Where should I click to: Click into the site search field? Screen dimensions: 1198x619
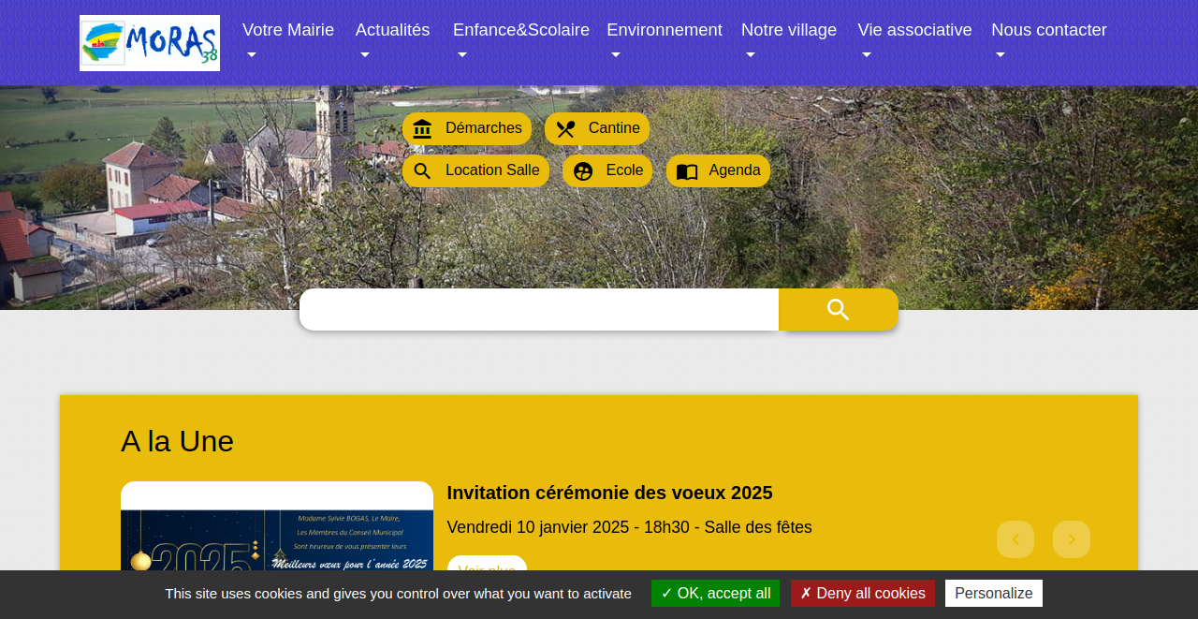(x=539, y=310)
